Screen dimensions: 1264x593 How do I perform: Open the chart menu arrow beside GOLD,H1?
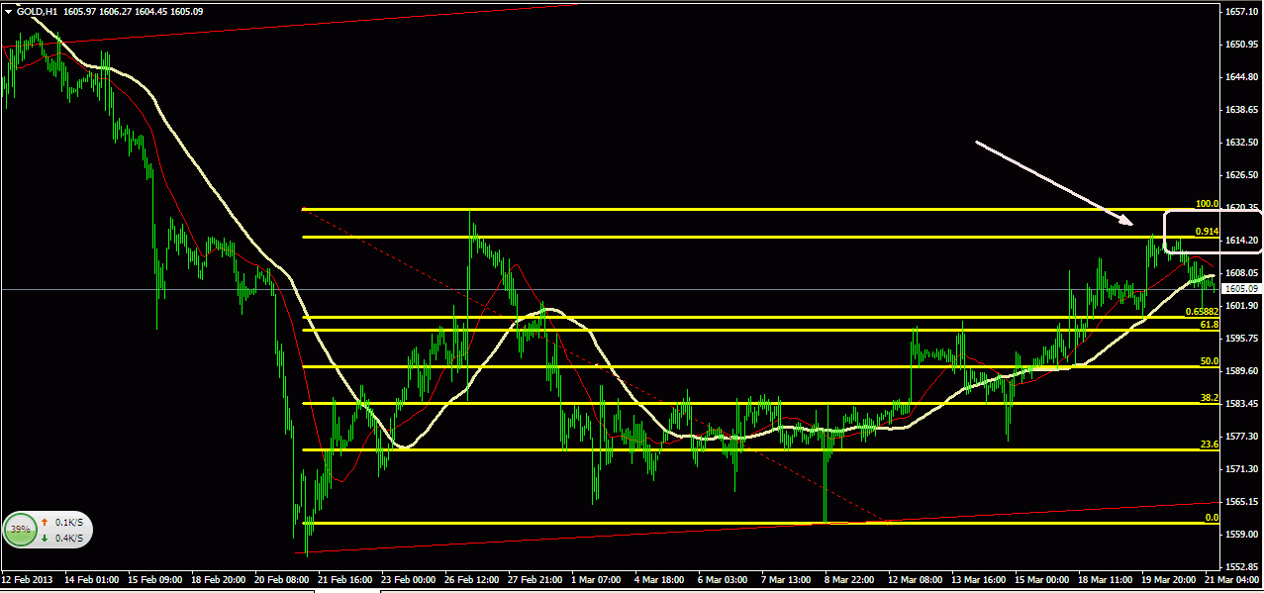tap(9, 12)
